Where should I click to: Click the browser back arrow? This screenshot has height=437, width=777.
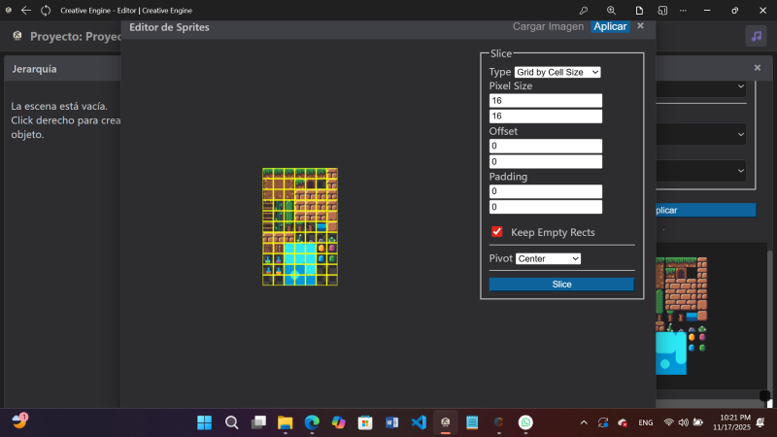pyautogui.click(x=25, y=10)
